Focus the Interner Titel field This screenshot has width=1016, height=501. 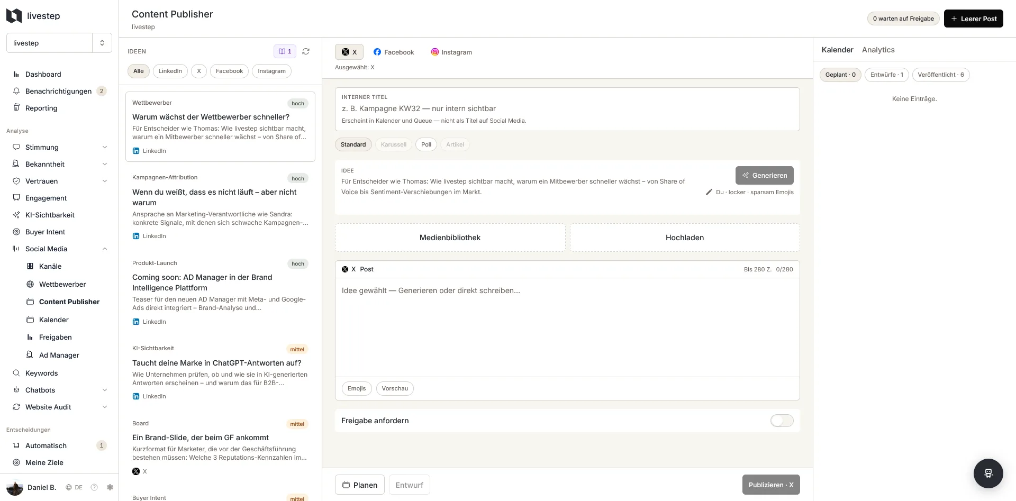tap(567, 108)
